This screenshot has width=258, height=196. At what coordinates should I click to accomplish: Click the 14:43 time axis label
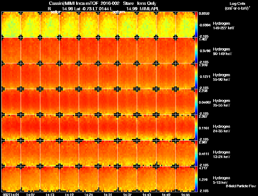tap(147, 195)
